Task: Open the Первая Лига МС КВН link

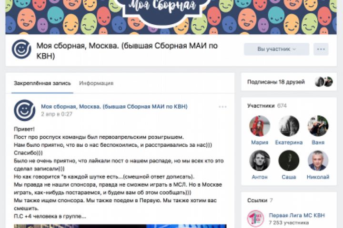Action: pos(297,215)
